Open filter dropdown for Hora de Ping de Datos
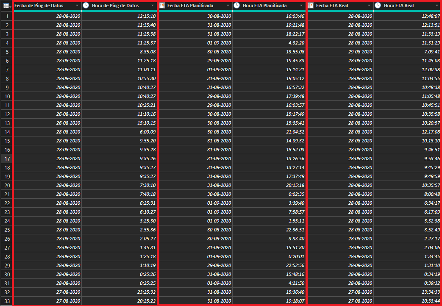 153,6
